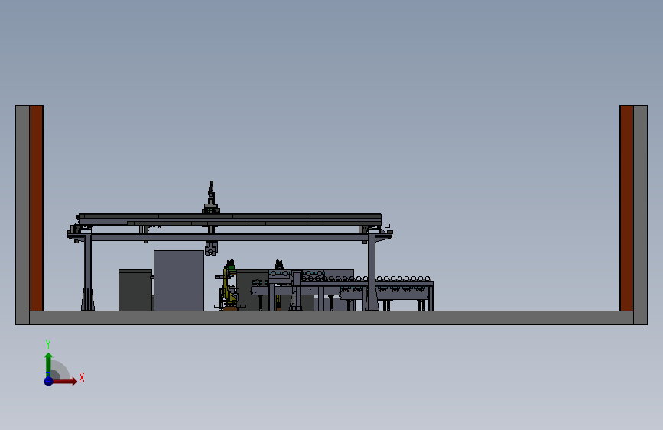Select the carriage unit atop the gantry beam
The height and width of the screenshot is (430, 663).
pos(211,197)
